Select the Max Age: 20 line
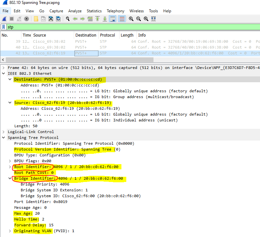Viewport: 260px width, 237px height. (27, 213)
